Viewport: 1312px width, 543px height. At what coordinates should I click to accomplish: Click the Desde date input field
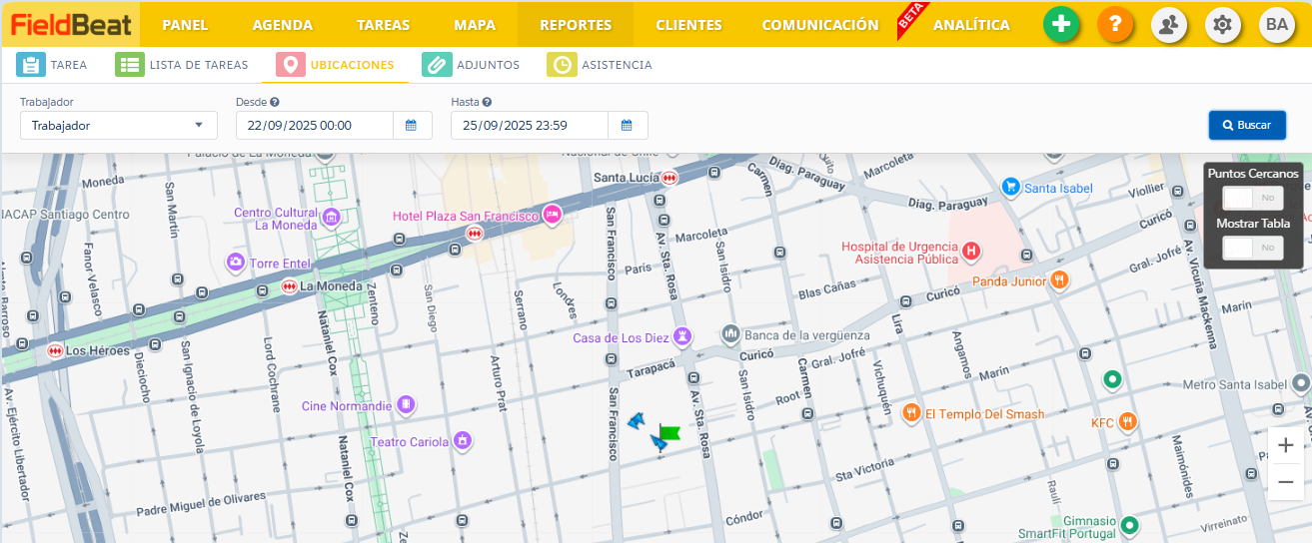click(315, 125)
